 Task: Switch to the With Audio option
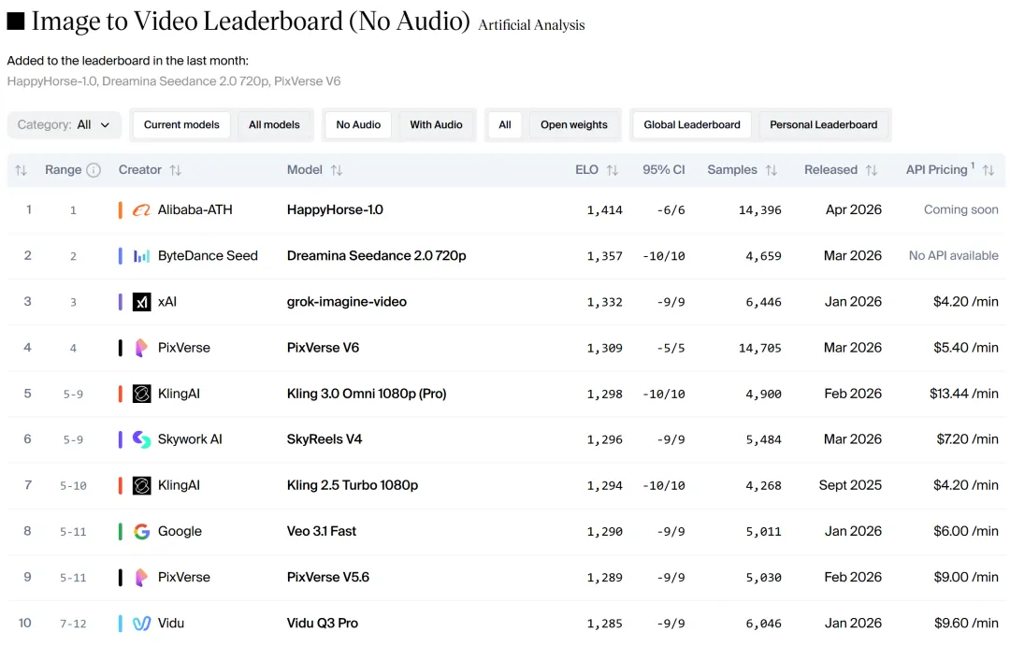(436, 125)
